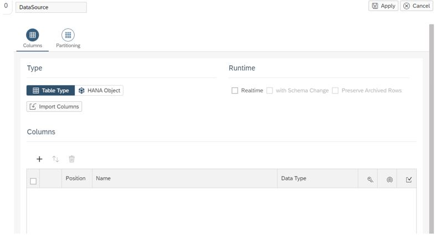Select the HANA Object option
Viewport: 442px width, 248px height.
point(99,90)
